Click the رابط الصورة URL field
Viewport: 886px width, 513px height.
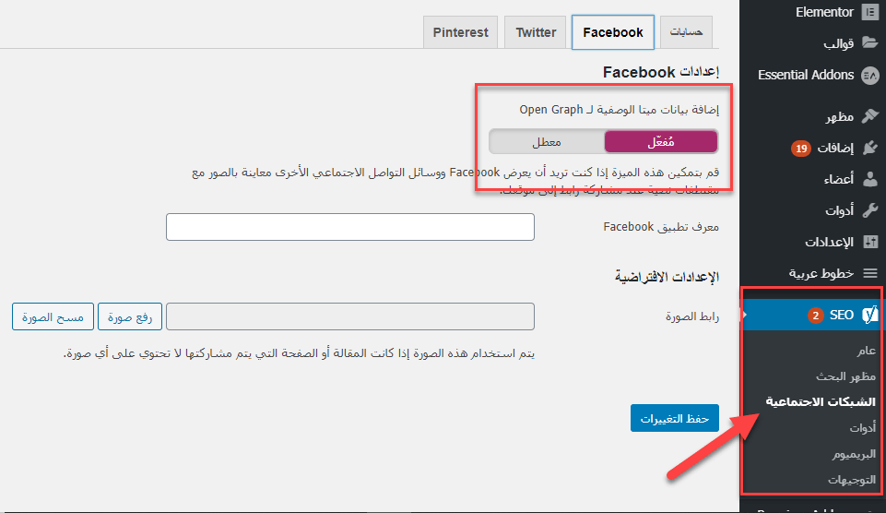pyautogui.click(x=350, y=316)
